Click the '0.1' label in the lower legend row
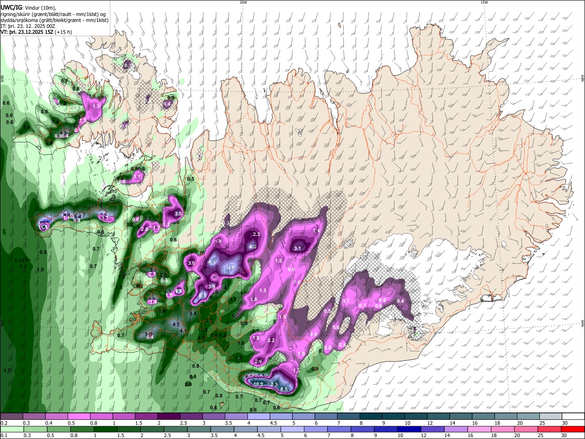This screenshot has width=585, height=439. coord(4,435)
